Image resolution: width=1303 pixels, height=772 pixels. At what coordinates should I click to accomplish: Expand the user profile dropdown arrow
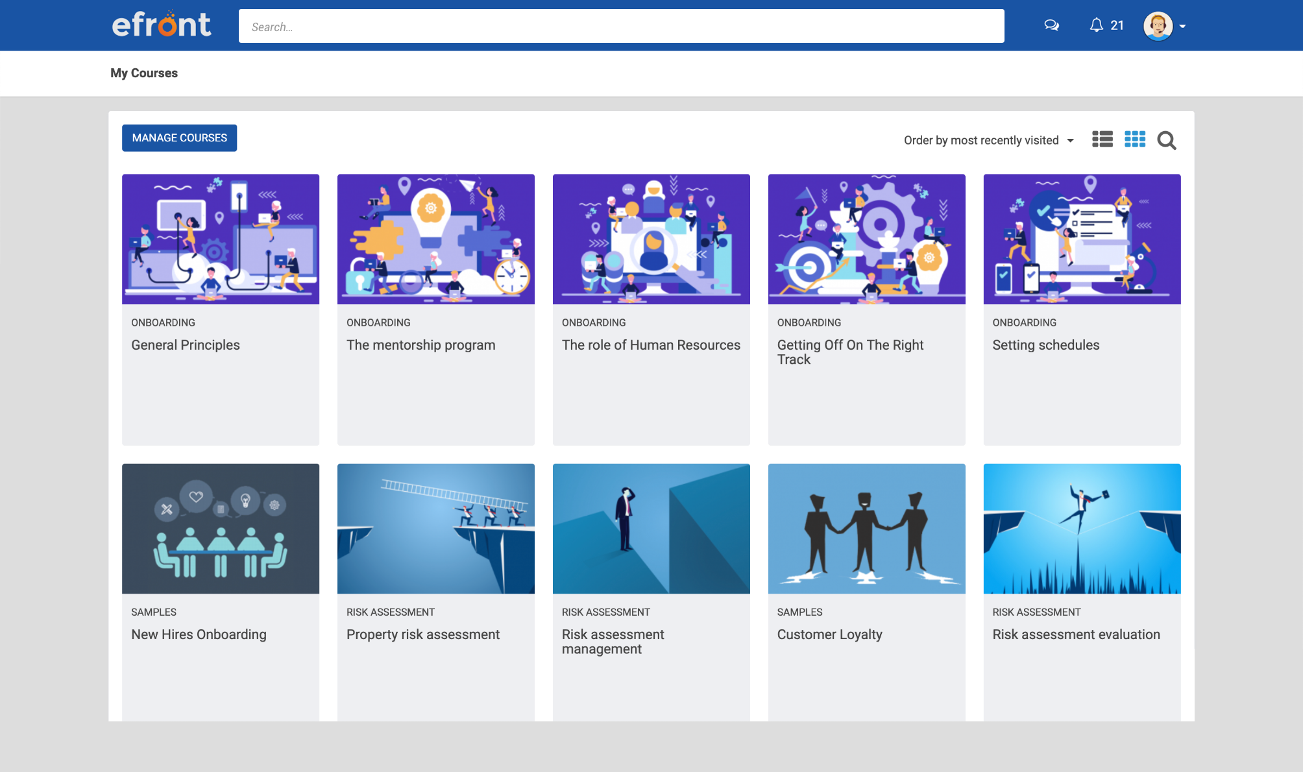(1182, 27)
